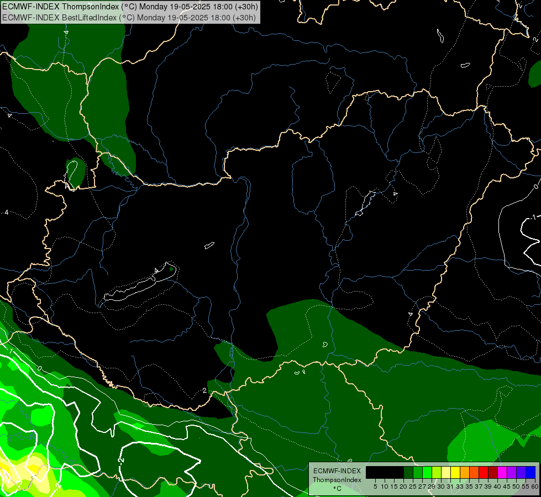Click the ThompsonIndex header line for Monday 19-05-2025

[x=130, y=7]
